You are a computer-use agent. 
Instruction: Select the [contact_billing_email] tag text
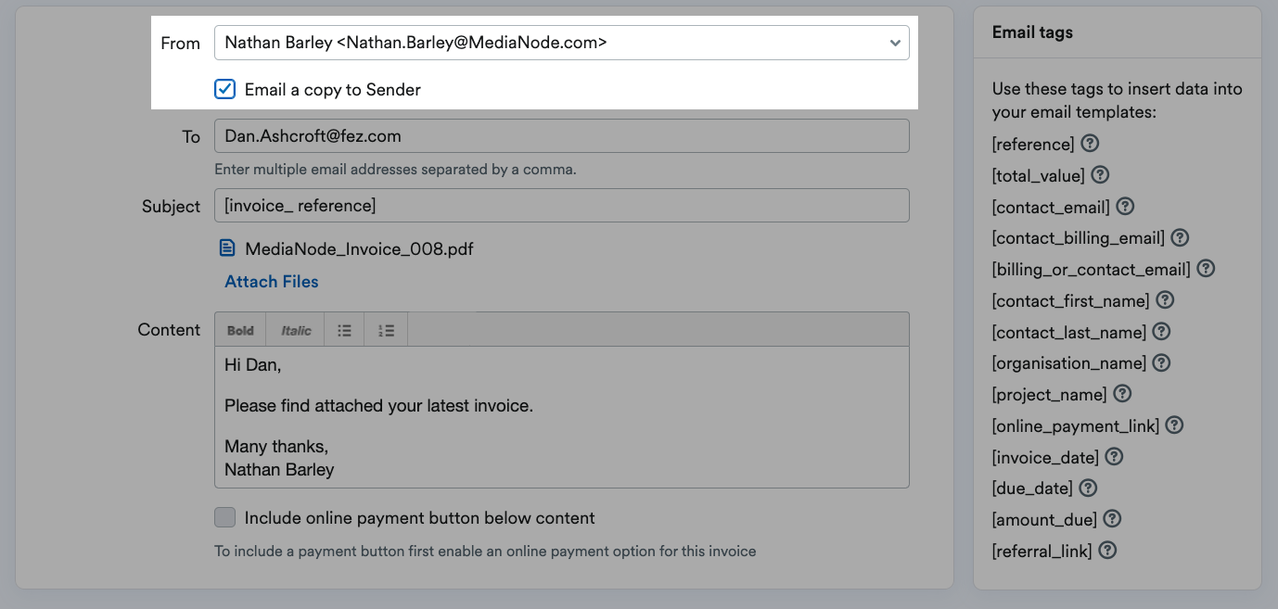(x=1079, y=238)
